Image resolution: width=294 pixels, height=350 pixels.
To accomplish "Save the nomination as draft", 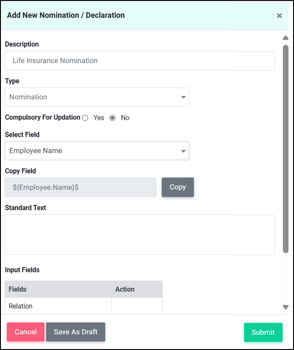I will click(x=76, y=332).
